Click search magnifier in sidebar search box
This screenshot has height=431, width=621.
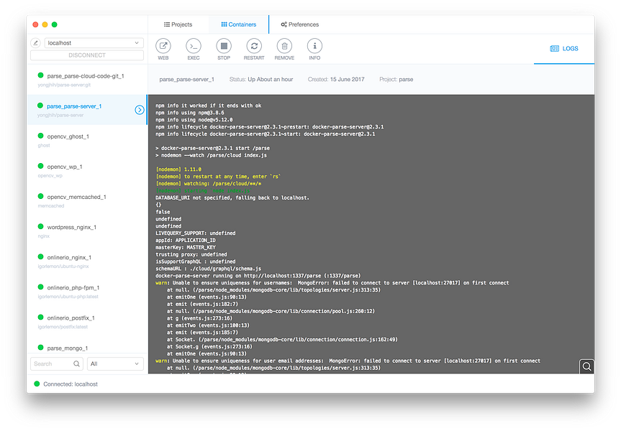coord(76,363)
